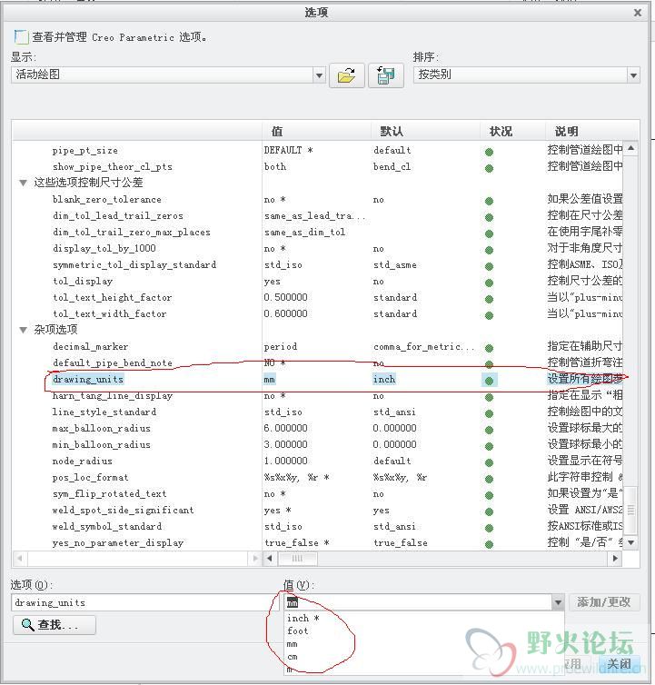Open the Value (值) combo box arrow
Image resolution: width=655 pixels, height=685 pixels.
point(558,603)
